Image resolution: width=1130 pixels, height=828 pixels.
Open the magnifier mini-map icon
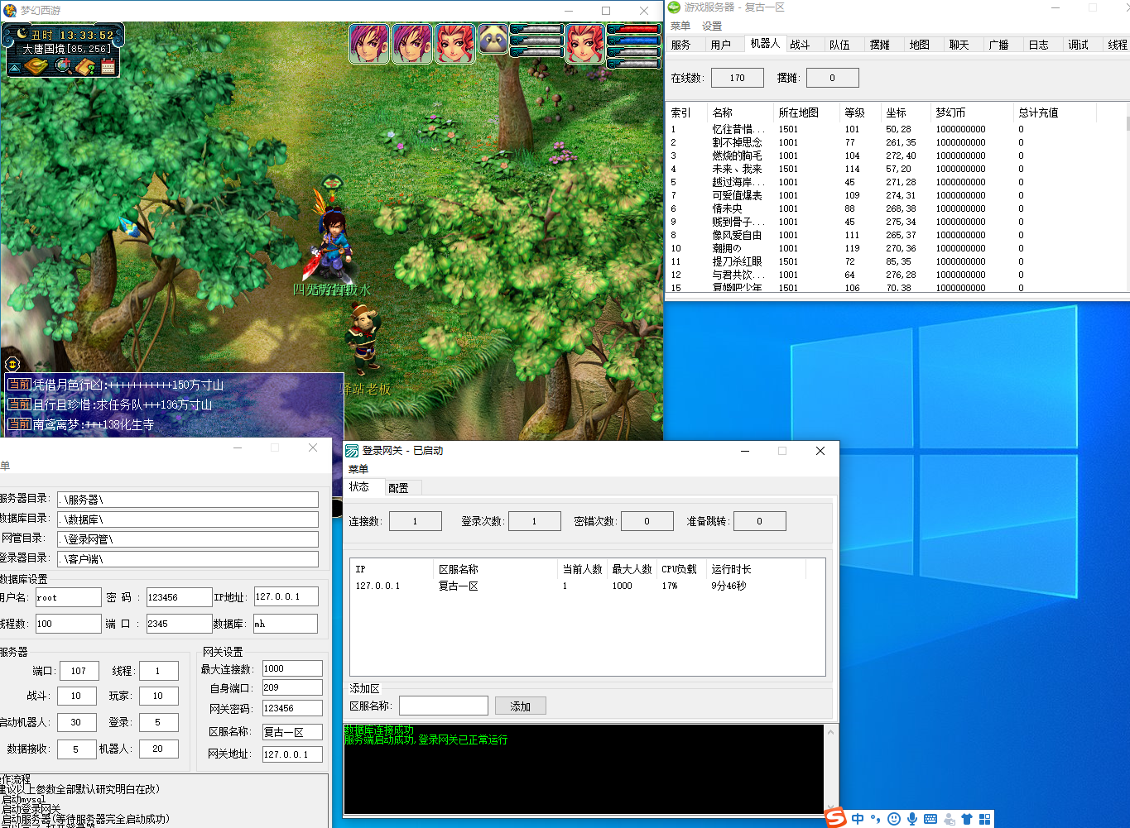63,66
